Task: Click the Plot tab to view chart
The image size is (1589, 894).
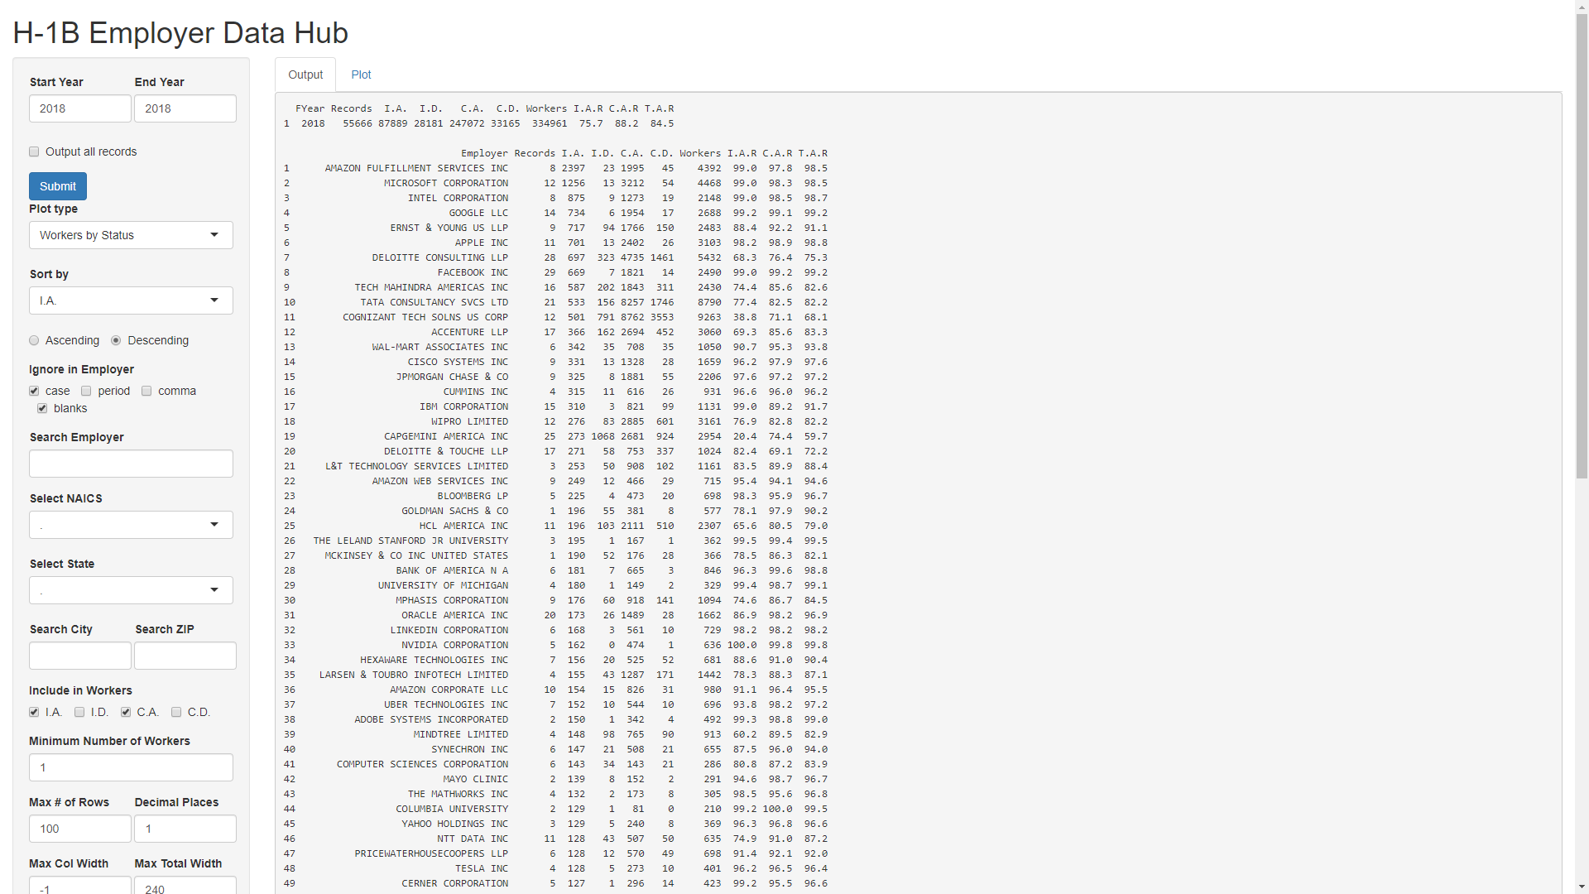Action: [360, 74]
